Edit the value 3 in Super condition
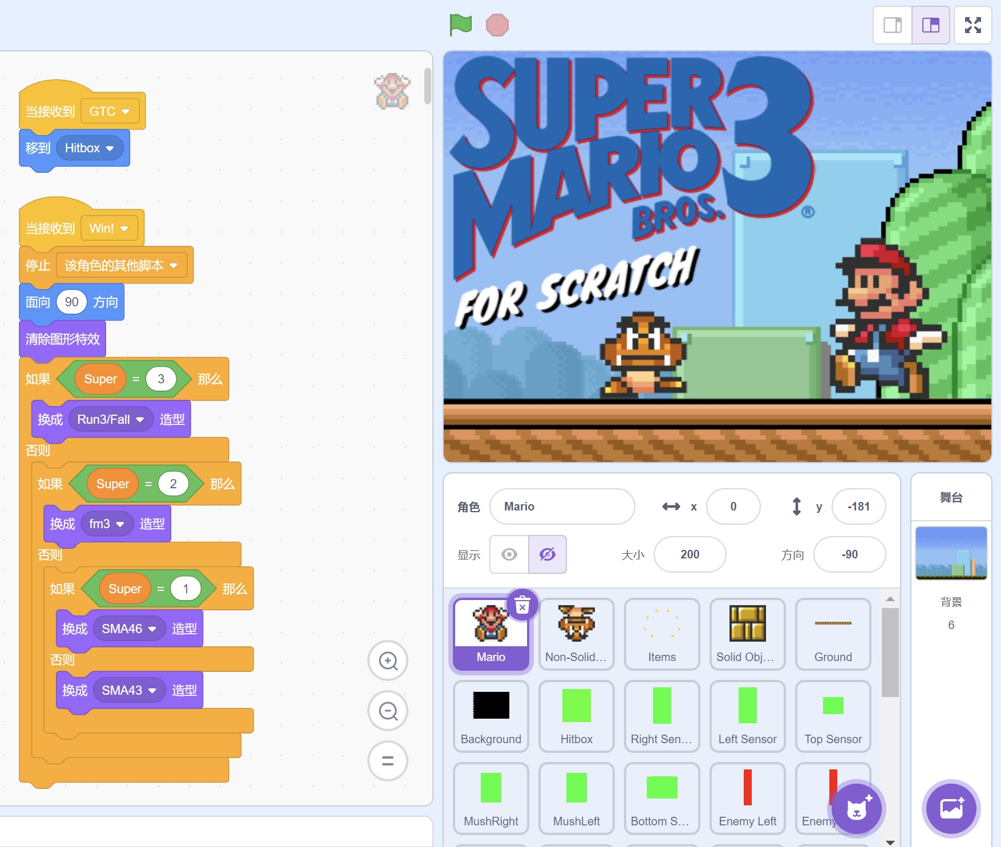This screenshot has width=1001, height=847. click(161, 379)
